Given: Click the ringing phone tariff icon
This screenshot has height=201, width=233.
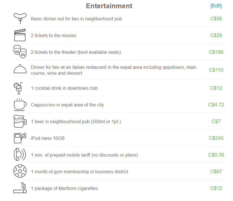Looking at the screenshot, I should coord(20,155).
